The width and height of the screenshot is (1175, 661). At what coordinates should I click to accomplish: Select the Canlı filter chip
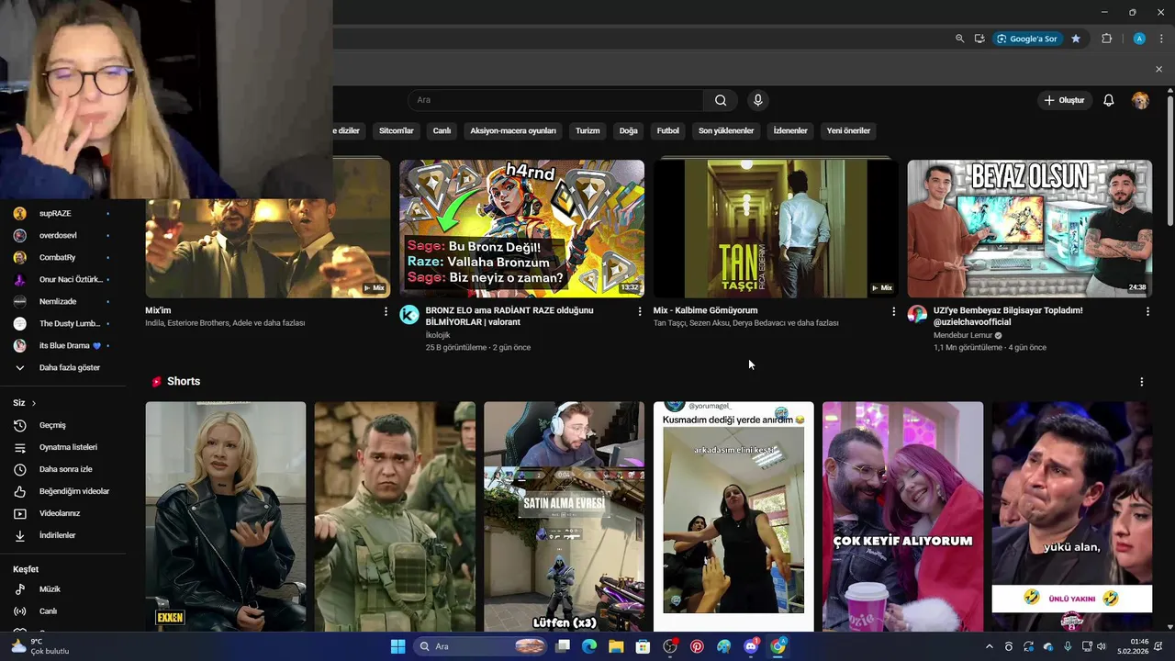coord(442,130)
